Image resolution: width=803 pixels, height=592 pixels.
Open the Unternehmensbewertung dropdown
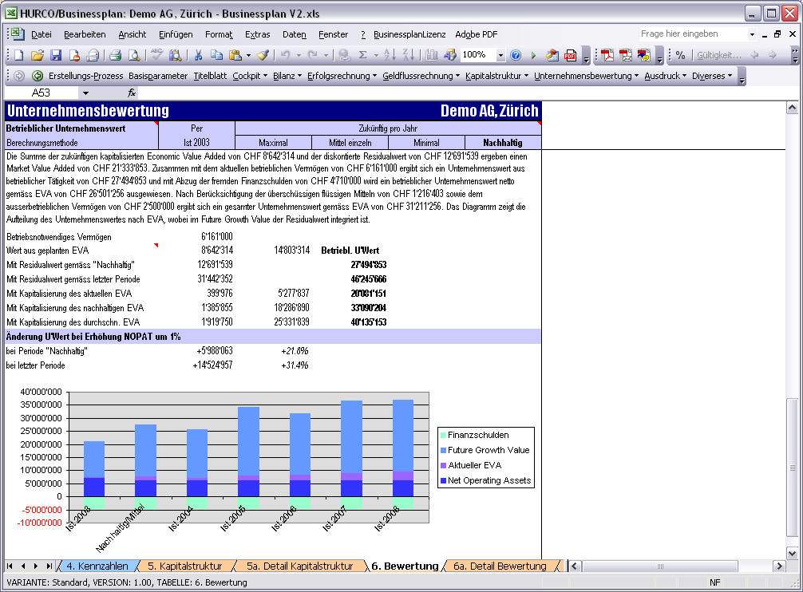click(586, 76)
